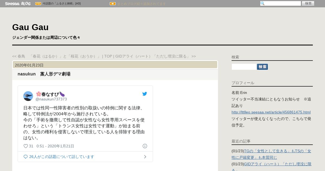Screen dimensions: 325x171
Task: Go to next article GIDアライ（ハート）
Action: click(155, 56)
